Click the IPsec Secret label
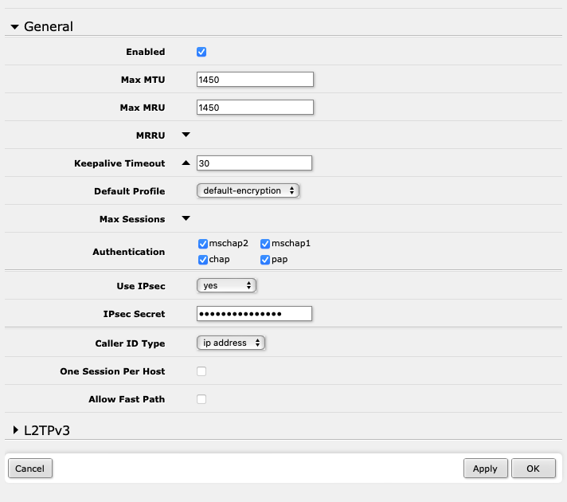Viewport: 567px width, 502px height. 134,314
